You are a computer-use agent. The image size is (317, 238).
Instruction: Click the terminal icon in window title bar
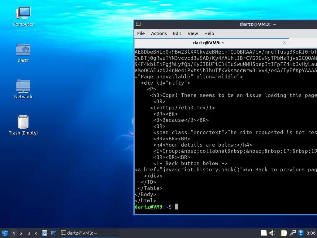coord(138,24)
